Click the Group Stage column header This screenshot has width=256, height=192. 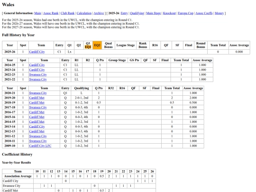pyautogui.click(x=117, y=60)
